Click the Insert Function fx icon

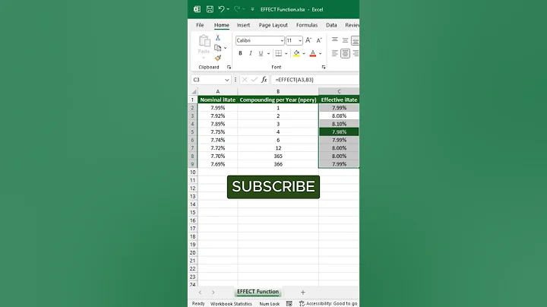[x=264, y=80]
